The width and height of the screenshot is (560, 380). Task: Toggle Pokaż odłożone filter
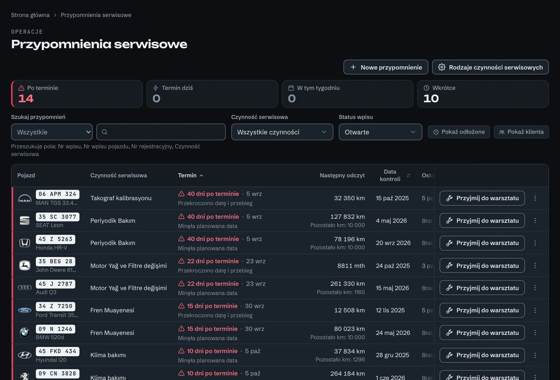pos(459,132)
